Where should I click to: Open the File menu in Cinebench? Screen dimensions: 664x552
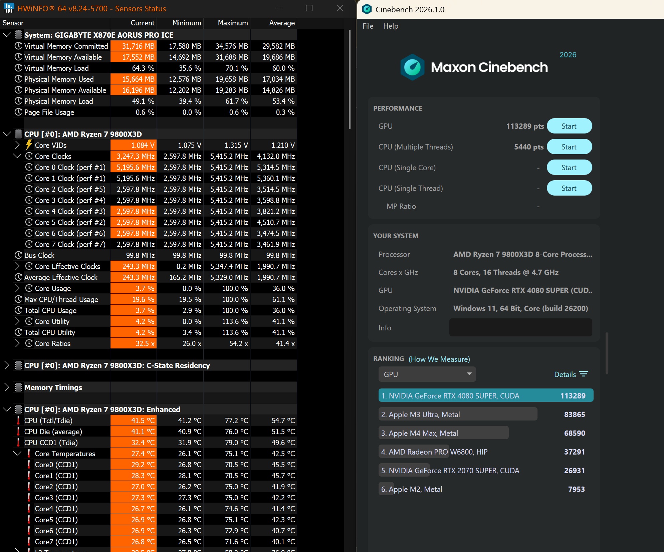click(x=368, y=26)
